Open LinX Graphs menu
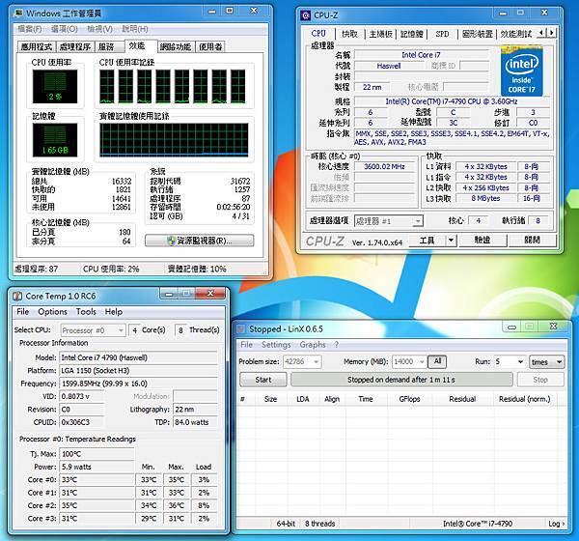This screenshot has width=579, height=541. (313, 345)
